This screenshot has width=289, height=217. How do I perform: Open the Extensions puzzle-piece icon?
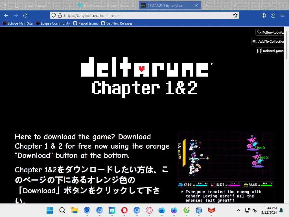click(x=273, y=15)
